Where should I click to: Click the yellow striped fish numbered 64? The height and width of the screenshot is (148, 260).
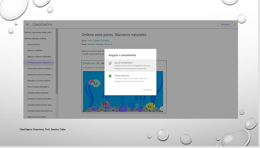click(150, 106)
